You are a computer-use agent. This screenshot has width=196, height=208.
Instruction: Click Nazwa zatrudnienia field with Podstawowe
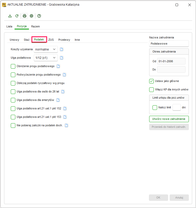pos(169,44)
